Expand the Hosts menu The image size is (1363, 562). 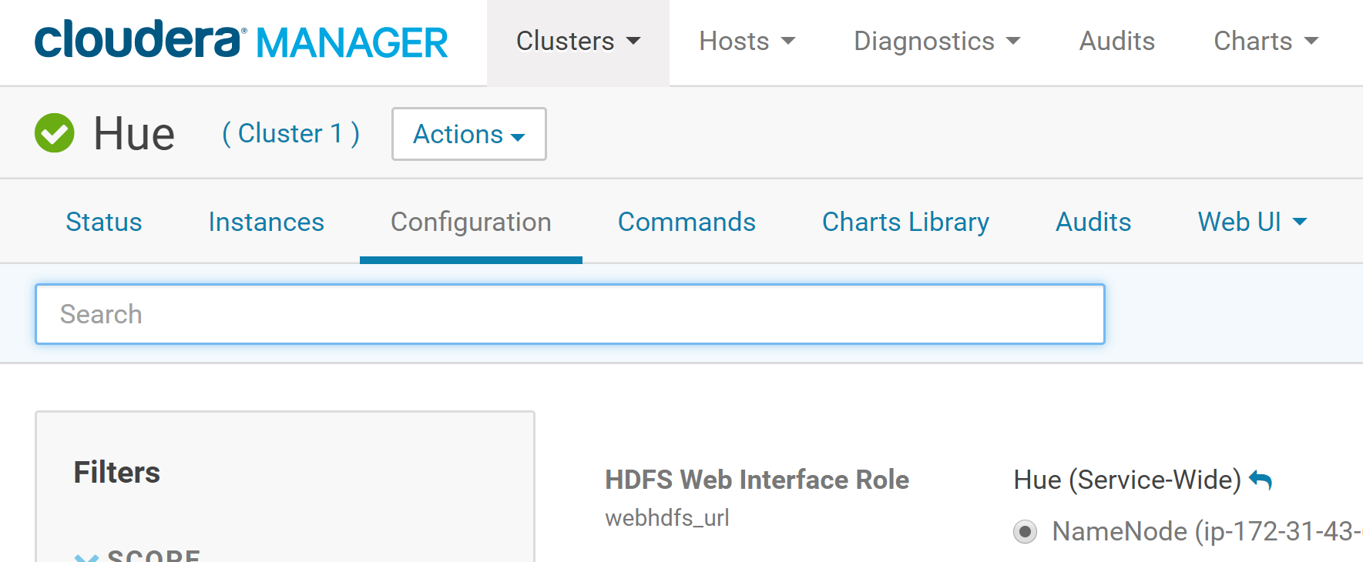746,42
